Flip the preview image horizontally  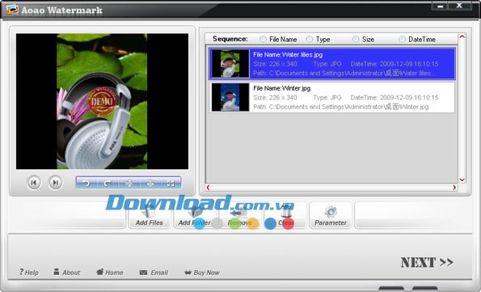pyautogui.click(x=150, y=184)
